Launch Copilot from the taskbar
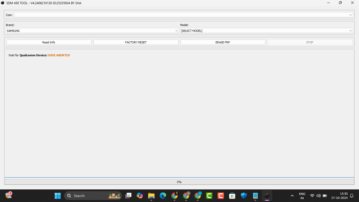The height and width of the screenshot is (202, 359). coord(140,196)
